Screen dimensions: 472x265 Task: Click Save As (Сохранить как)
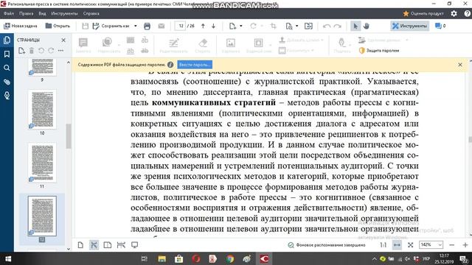[111, 26]
